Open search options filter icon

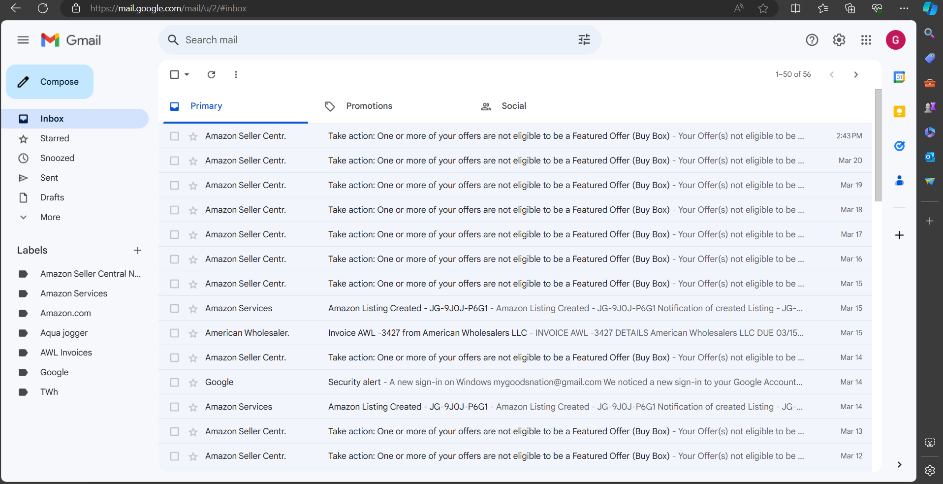point(584,40)
